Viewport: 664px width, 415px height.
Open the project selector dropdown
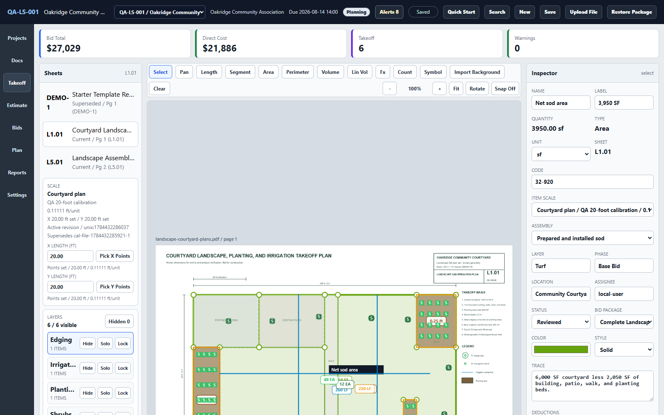[x=160, y=12]
